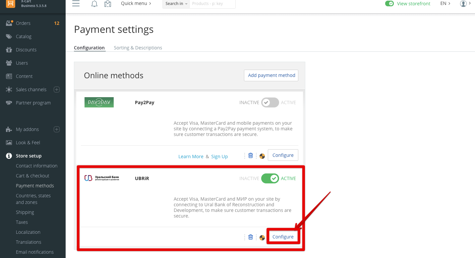Click the Pay2Pay Learn More link
The image size is (475, 258).
point(191,157)
